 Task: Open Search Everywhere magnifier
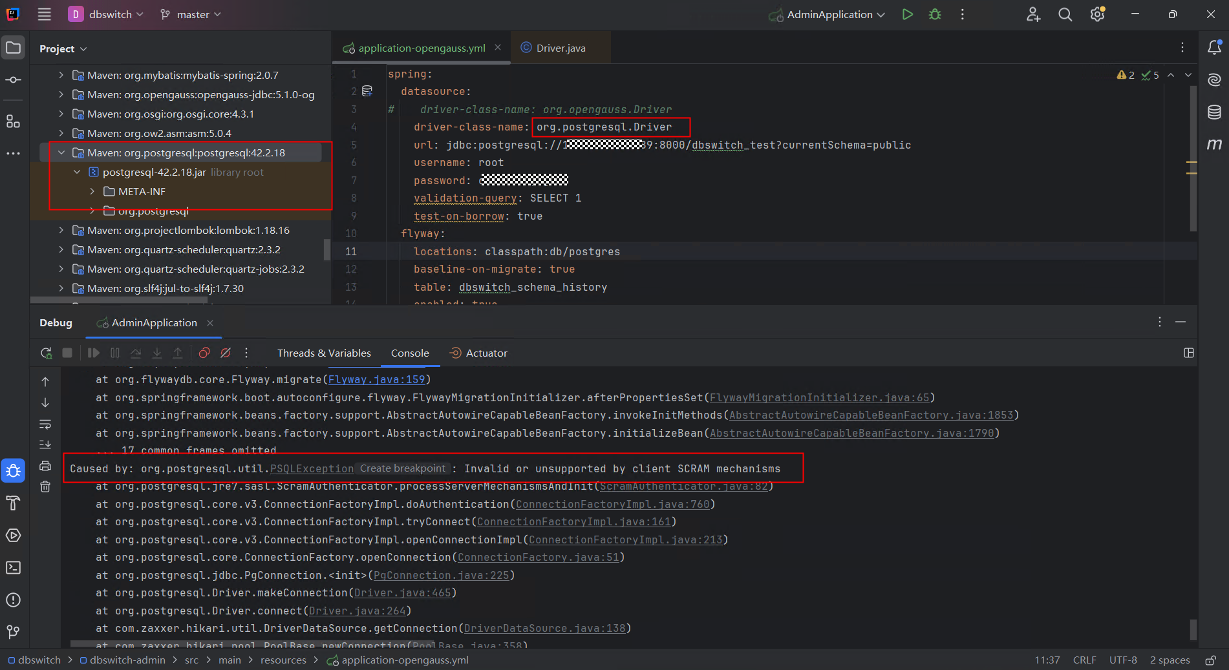1065,14
